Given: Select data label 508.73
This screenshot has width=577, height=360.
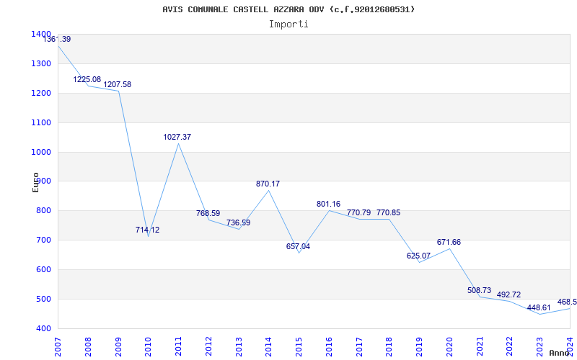Looking at the screenshot, I should click(479, 290).
